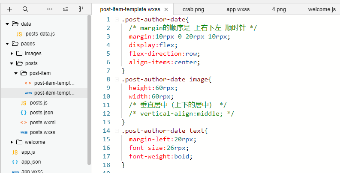Click the height:60rpx code line
Image resolution: width=340 pixels, height=173 pixels.
pos(153,88)
